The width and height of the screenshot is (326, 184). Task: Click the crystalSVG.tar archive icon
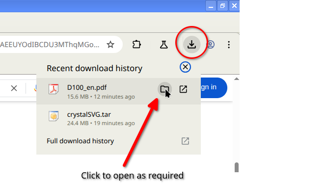point(54,116)
